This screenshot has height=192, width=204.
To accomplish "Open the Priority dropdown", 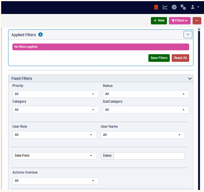I will (x=55, y=94).
